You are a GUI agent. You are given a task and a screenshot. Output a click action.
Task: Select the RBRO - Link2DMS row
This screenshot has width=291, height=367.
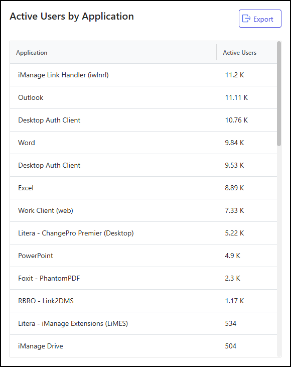click(x=143, y=301)
